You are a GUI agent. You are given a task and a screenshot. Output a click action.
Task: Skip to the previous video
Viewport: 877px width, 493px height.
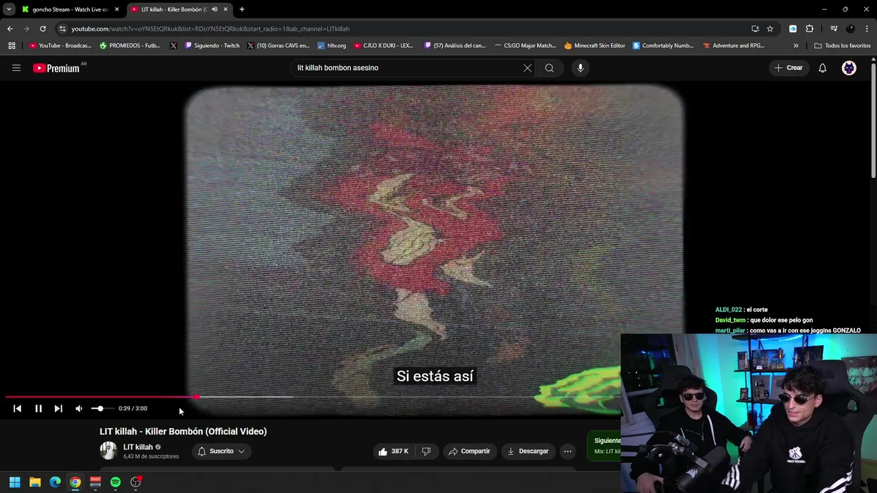[17, 409]
